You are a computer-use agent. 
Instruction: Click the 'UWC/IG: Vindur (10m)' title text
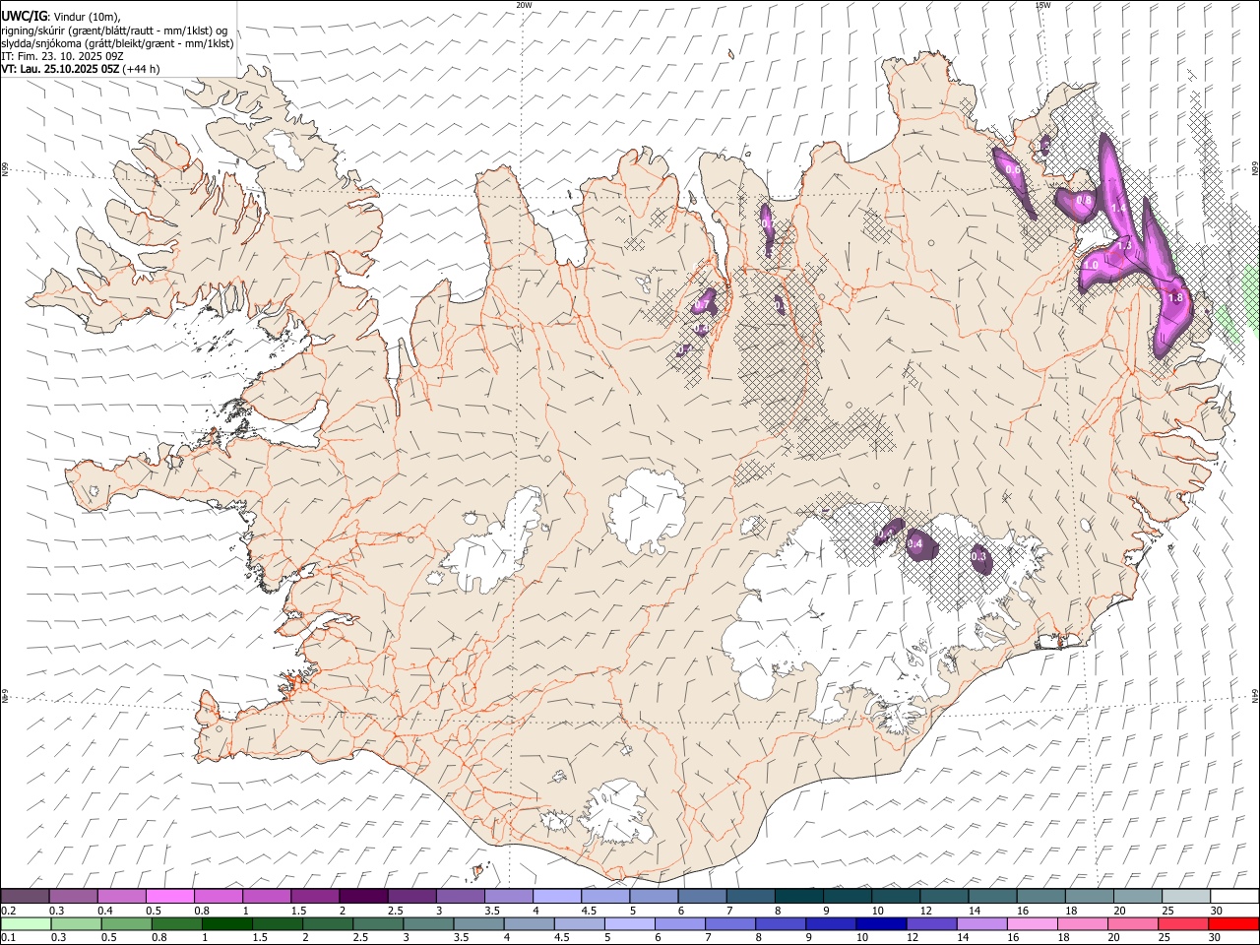[61, 17]
